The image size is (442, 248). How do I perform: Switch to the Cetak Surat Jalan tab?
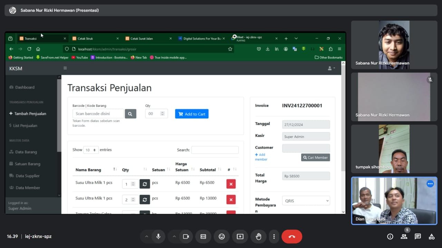point(148,39)
